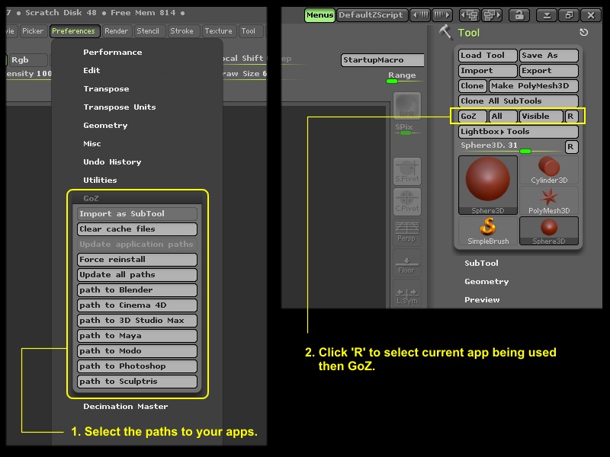The height and width of the screenshot is (457, 610).
Task: Click the C.Pivot icon
Action: point(407,201)
